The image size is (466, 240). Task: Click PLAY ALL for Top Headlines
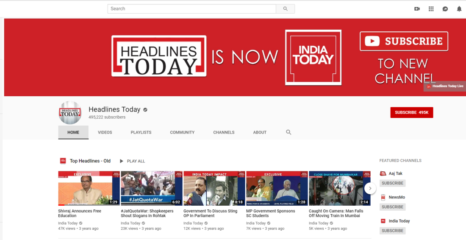coord(132,161)
